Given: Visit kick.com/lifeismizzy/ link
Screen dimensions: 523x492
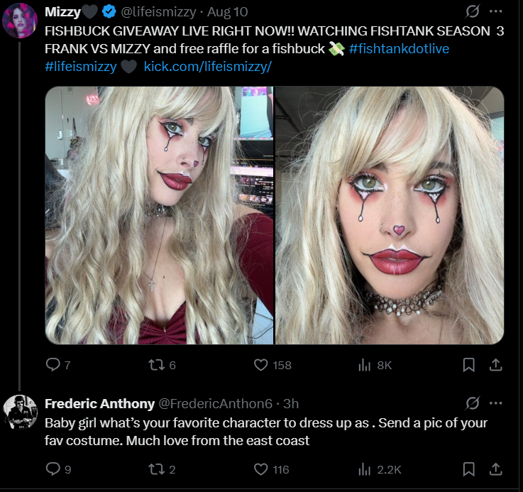Looking at the screenshot, I should click(208, 67).
